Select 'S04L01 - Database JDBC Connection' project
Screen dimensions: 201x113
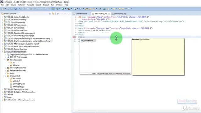click(21, 92)
